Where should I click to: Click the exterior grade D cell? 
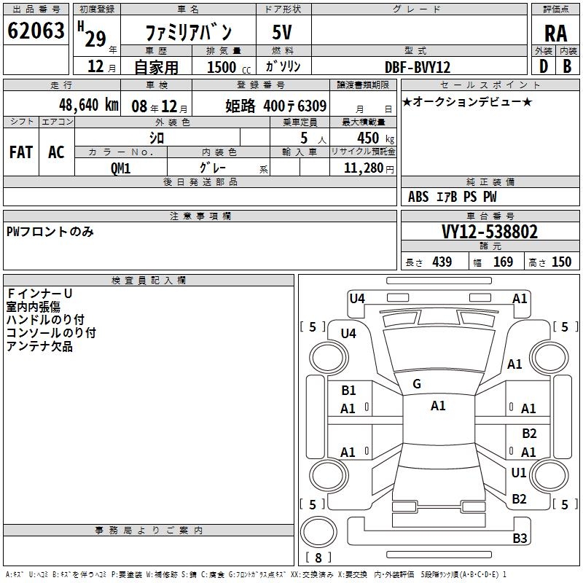(x=543, y=66)
